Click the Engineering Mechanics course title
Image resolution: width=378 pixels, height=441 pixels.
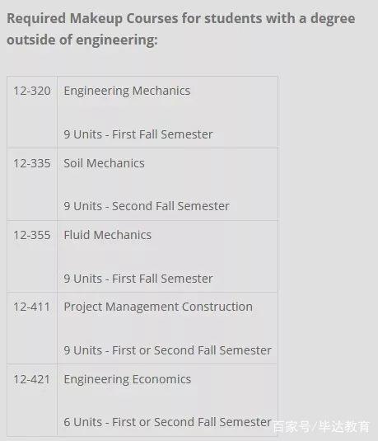pyautogui.click(x=127, y=91)
